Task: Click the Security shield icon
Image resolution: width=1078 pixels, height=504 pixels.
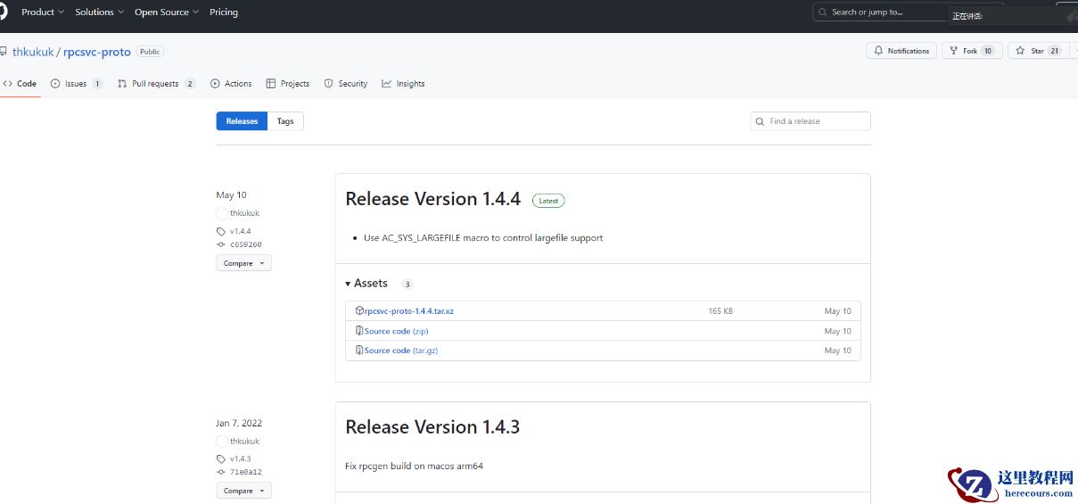Action: point(329,84)
